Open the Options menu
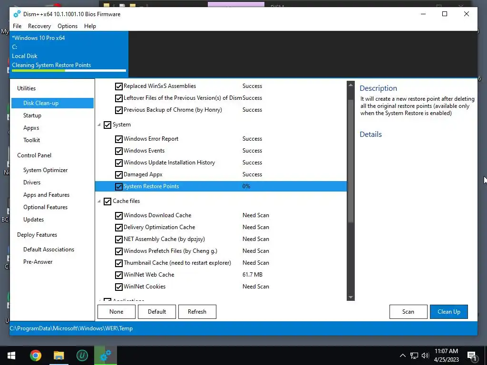Screen dimensions: 487x365 68,26
